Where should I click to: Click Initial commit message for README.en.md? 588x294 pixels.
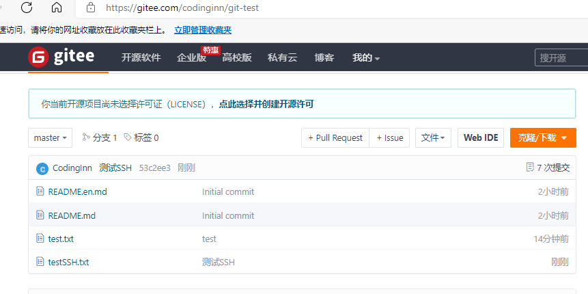click(x=228, y=191)
